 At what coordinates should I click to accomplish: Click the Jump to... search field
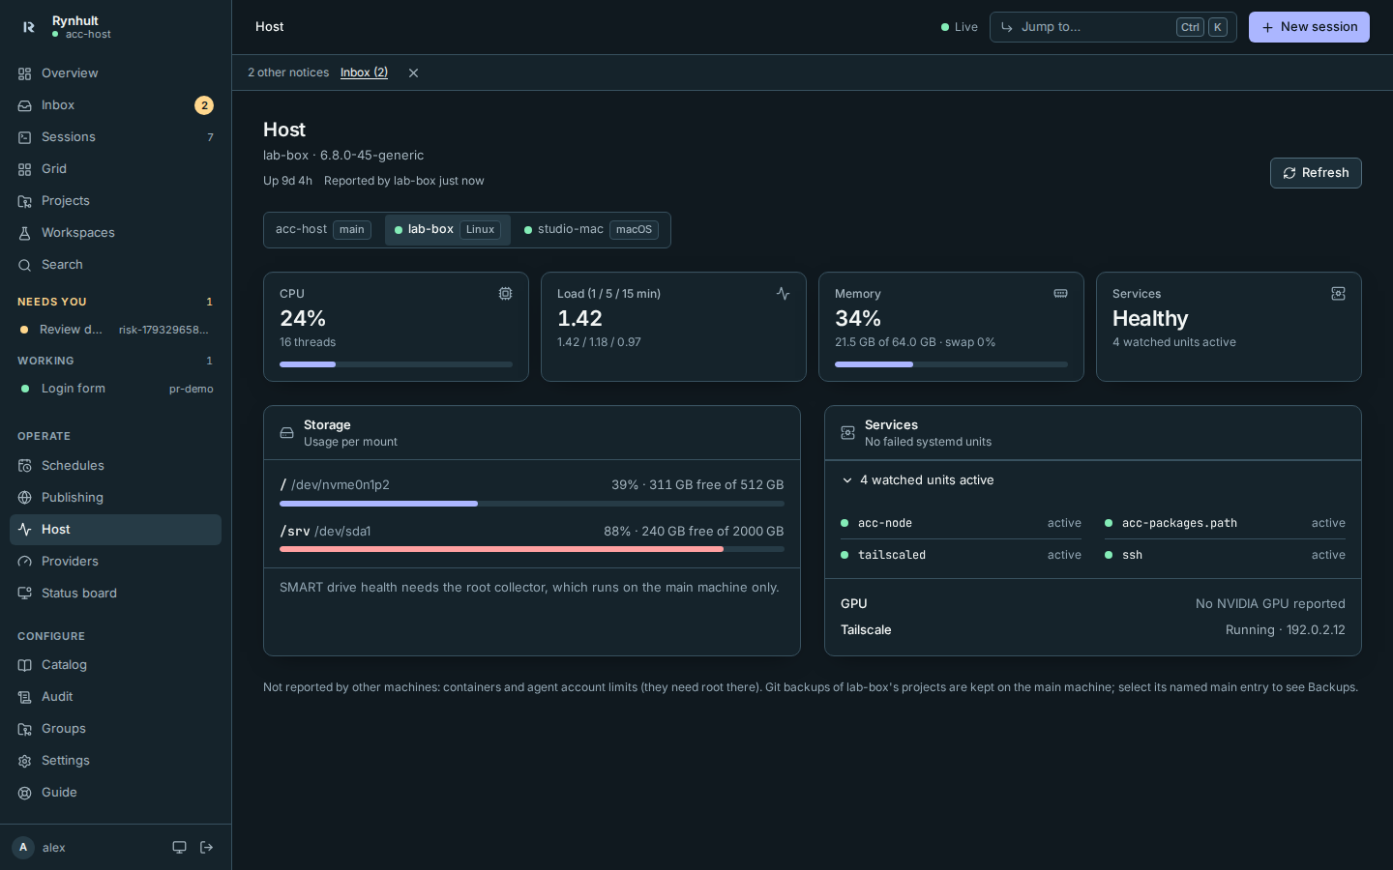tap(1112, 27)
